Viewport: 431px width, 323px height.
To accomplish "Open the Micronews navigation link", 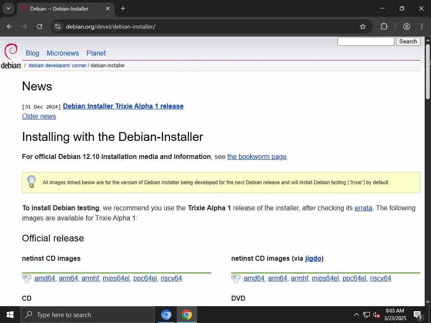I will click(x=63, y=53).
